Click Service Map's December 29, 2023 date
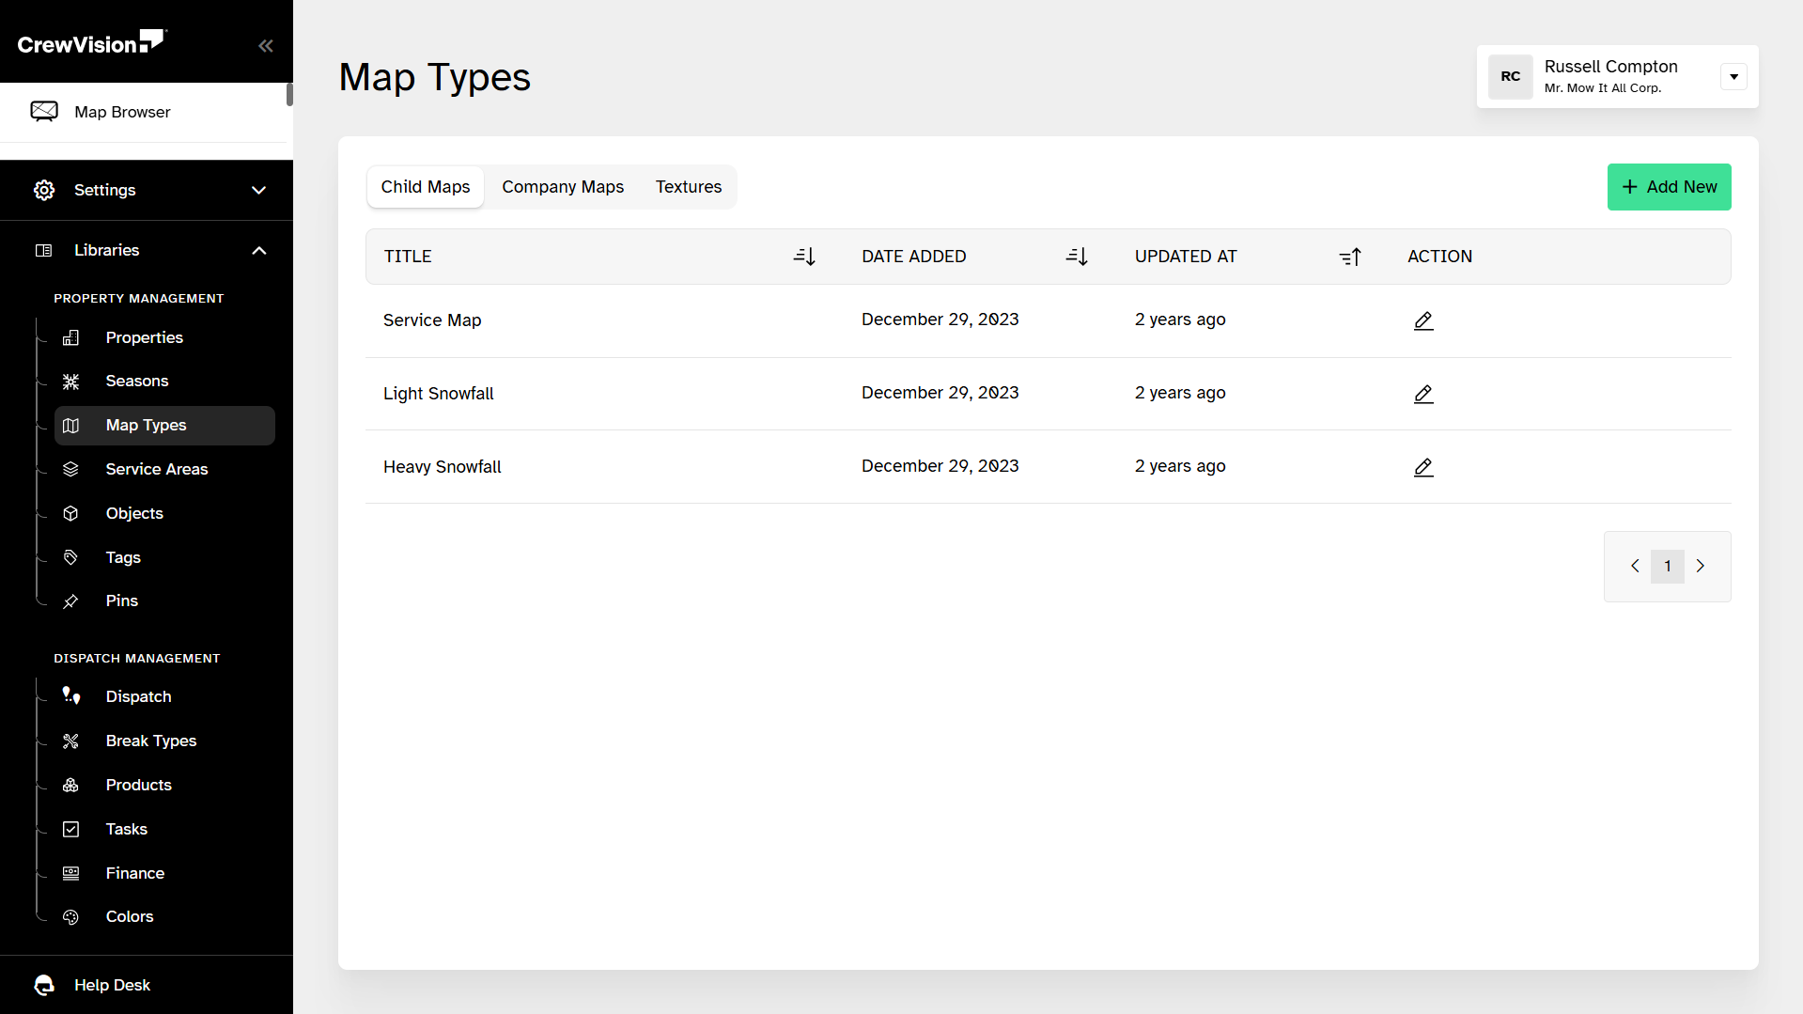 pos(940,320)
